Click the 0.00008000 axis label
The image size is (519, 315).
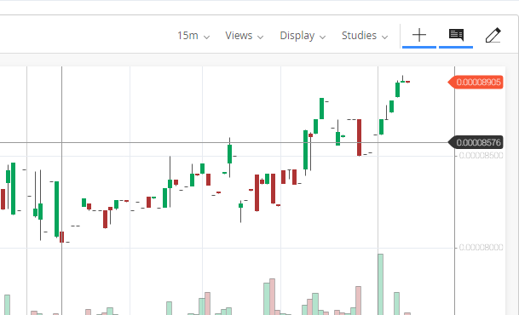coord(481,247)
